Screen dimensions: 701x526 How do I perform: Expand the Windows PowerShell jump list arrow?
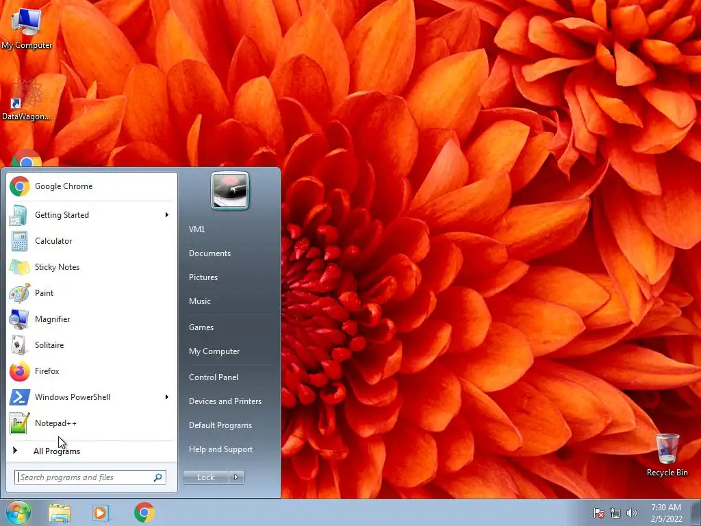pyautogui.click(x=167, y=397)
